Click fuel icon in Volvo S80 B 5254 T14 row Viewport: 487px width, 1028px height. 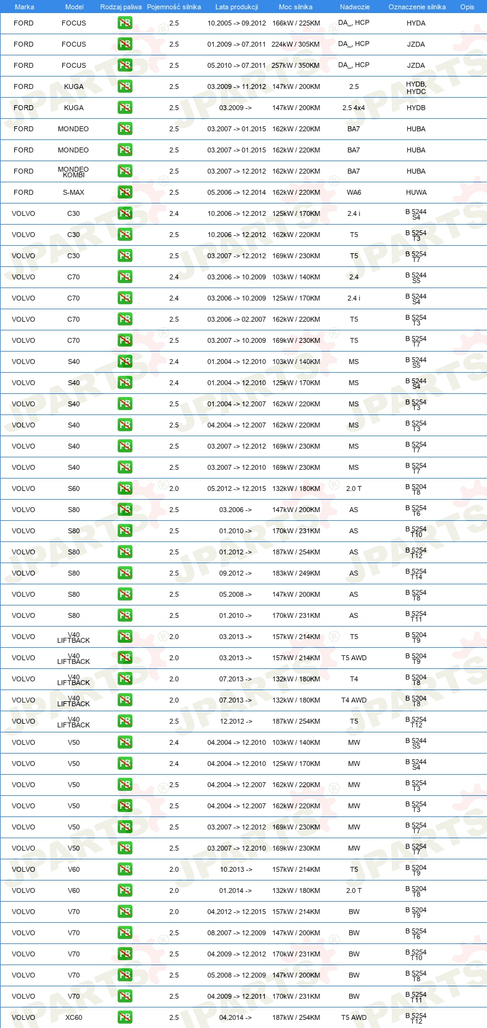click(x=125, y=573)
